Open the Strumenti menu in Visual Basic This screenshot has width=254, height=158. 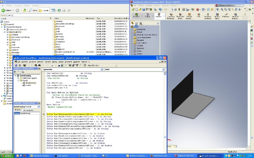[x=68, y=62]
